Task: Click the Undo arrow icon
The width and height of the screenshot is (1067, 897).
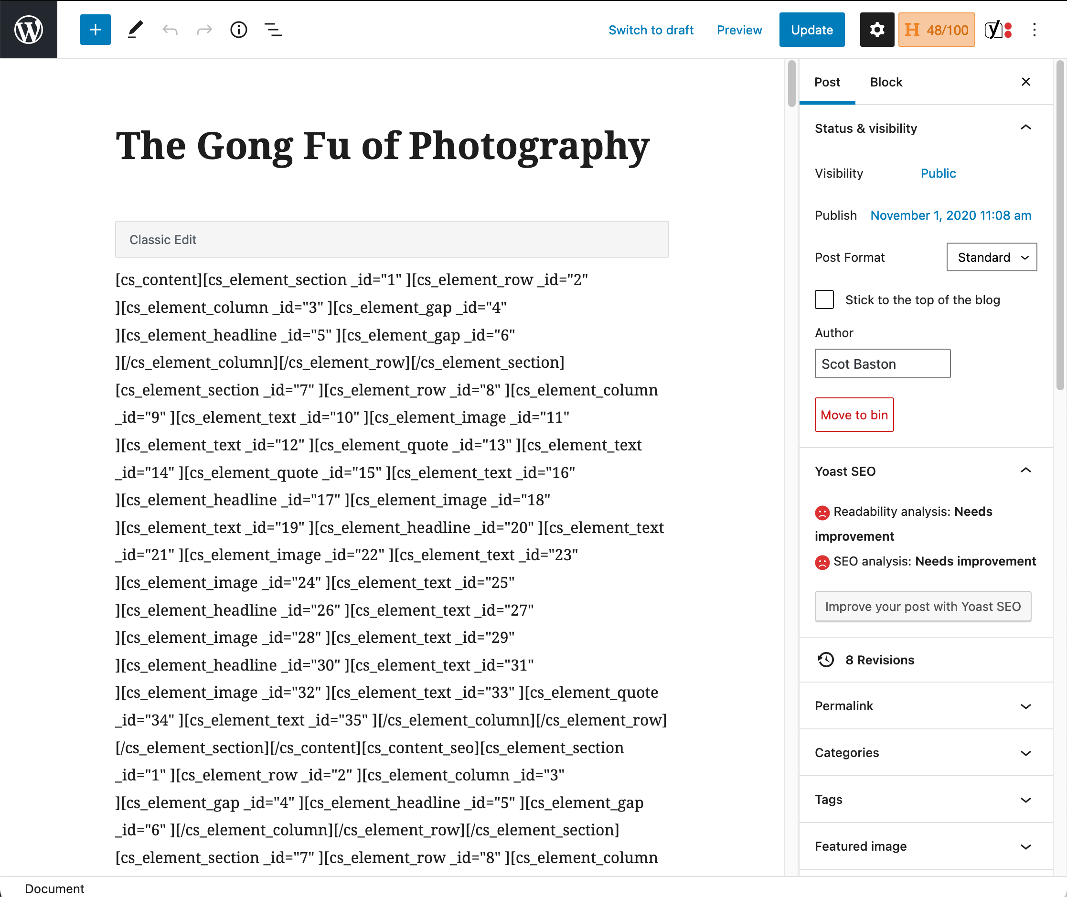Action: click(170, 30)
